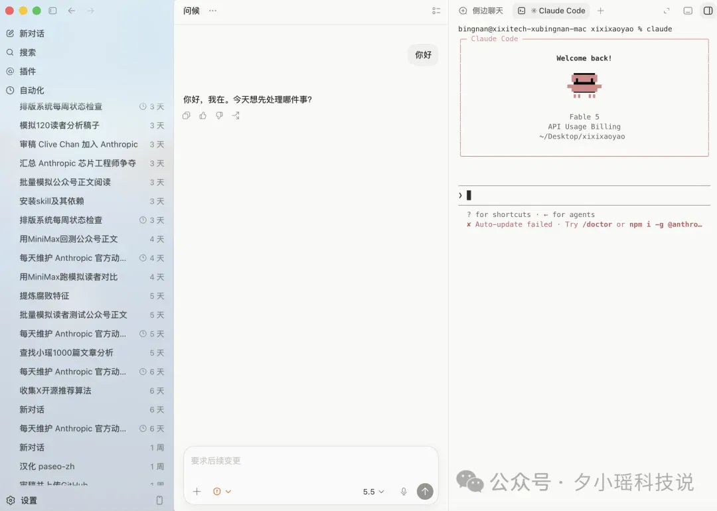Go forward with the right arrow
The width and height of the screenshot is (717, 511).
tap(90, 11)
